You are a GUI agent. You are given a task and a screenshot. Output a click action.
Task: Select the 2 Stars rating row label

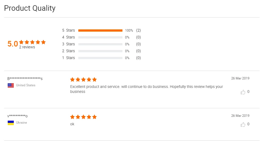(68, 51)
